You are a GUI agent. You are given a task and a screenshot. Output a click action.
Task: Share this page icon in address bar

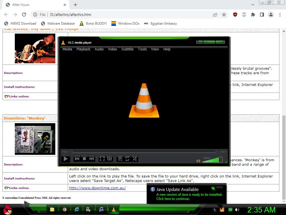(215, 15)
